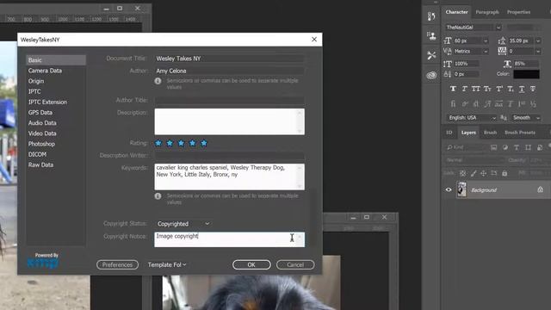Enable discretionary ligatures OpenType icon
This screenshot has height=310, width=551.
476,103
